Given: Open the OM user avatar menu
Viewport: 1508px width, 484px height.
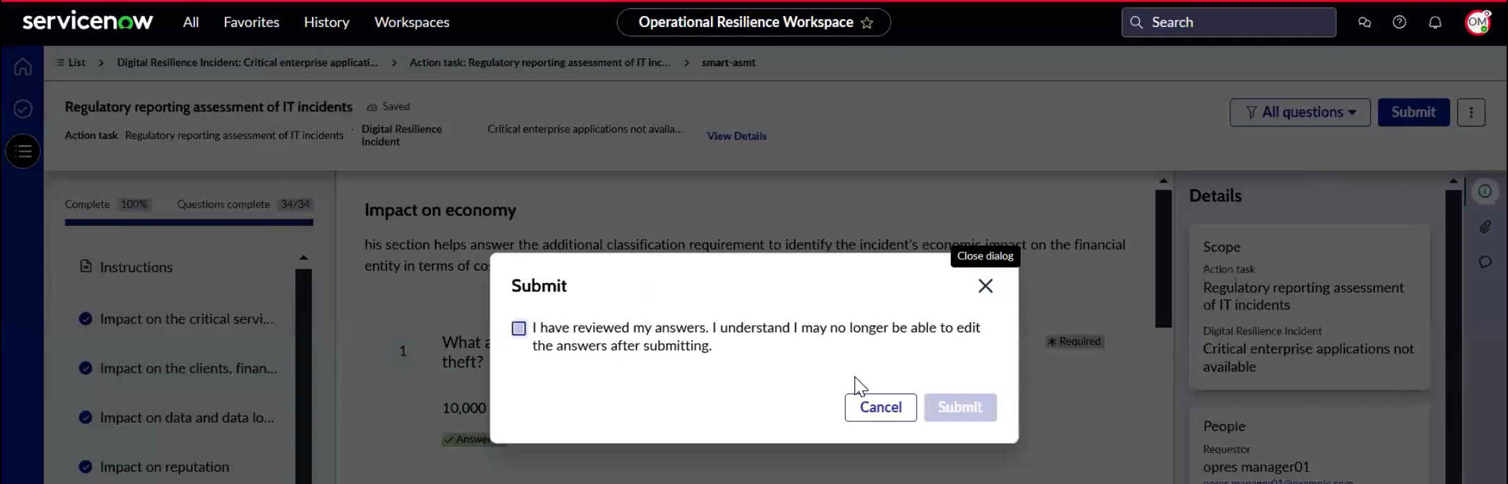Looking at the screenshot, I should [1477, 22].
